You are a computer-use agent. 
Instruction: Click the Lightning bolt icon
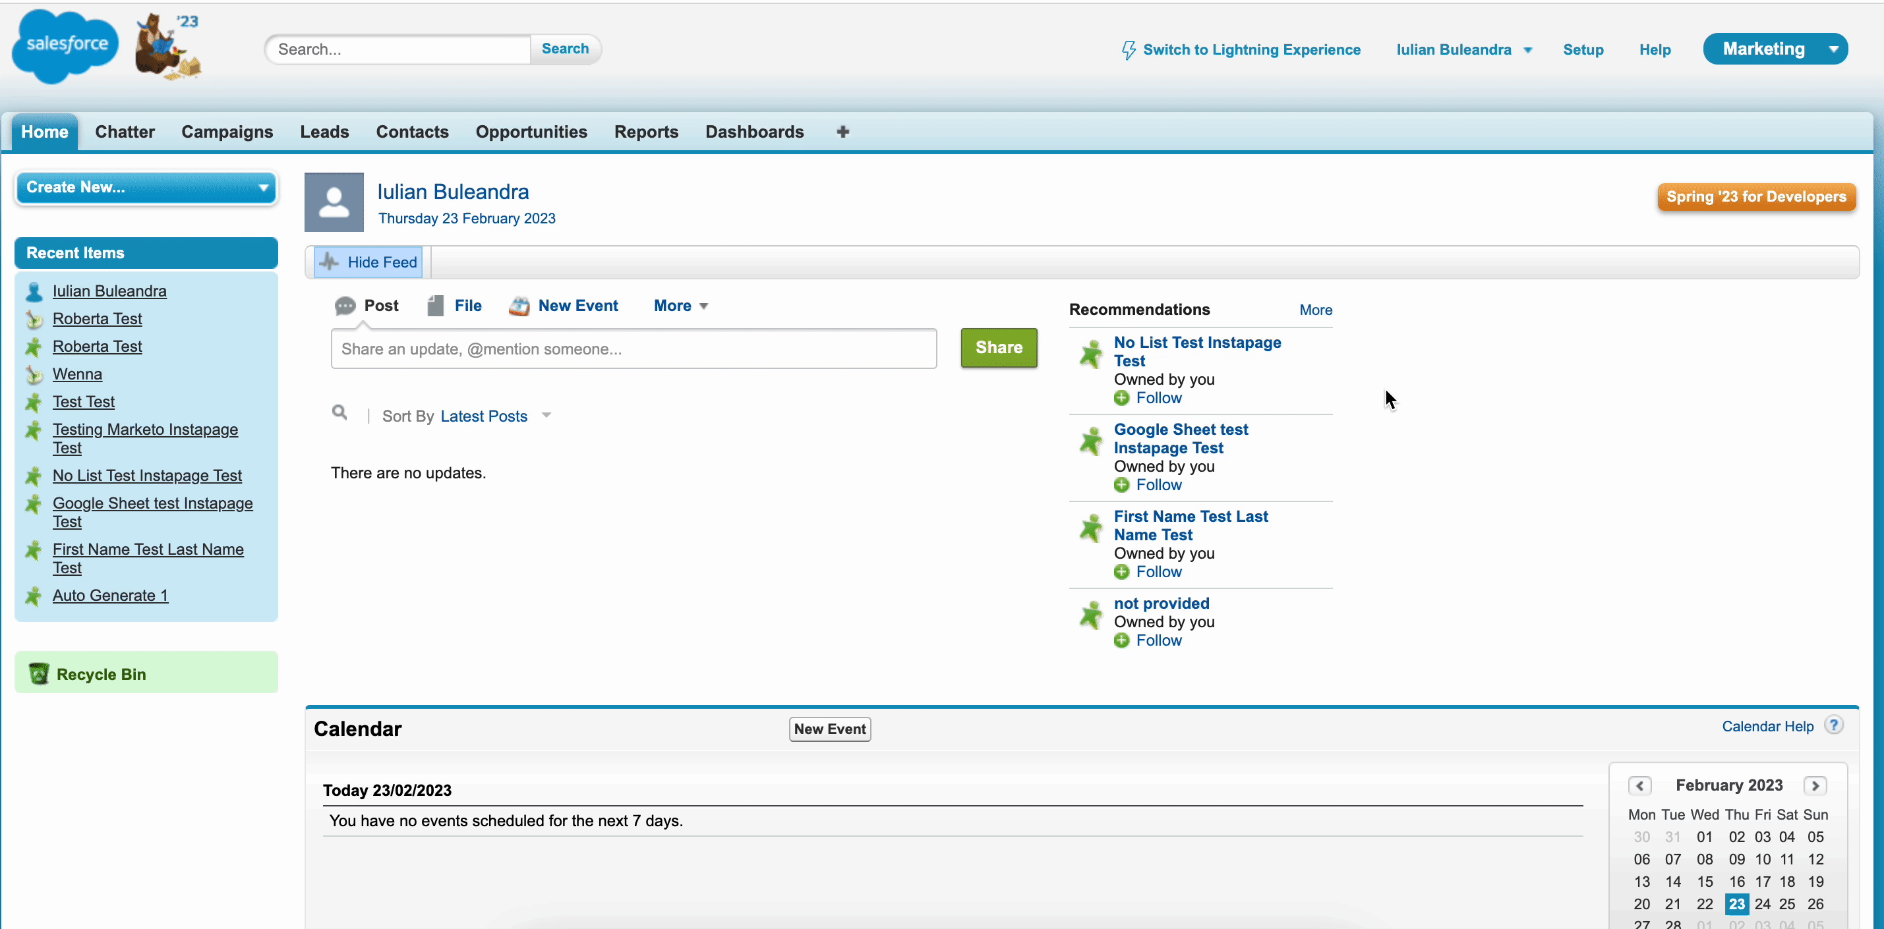(x=1129, y=49)
